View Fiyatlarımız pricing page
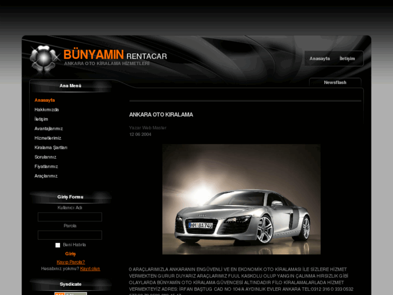The image size is (393, 295). pyautogui.click(x=46, y=167)
